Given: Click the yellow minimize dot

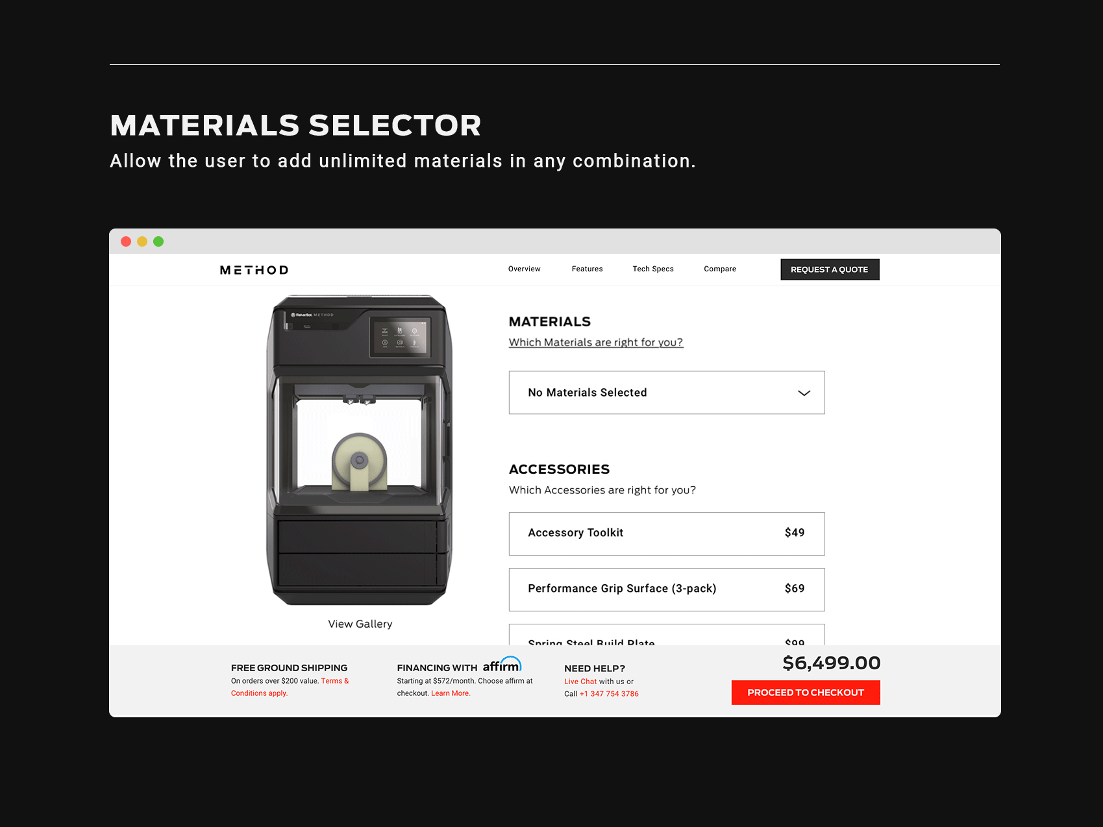Looking at the screenshot, I should [x=142, y=241].
